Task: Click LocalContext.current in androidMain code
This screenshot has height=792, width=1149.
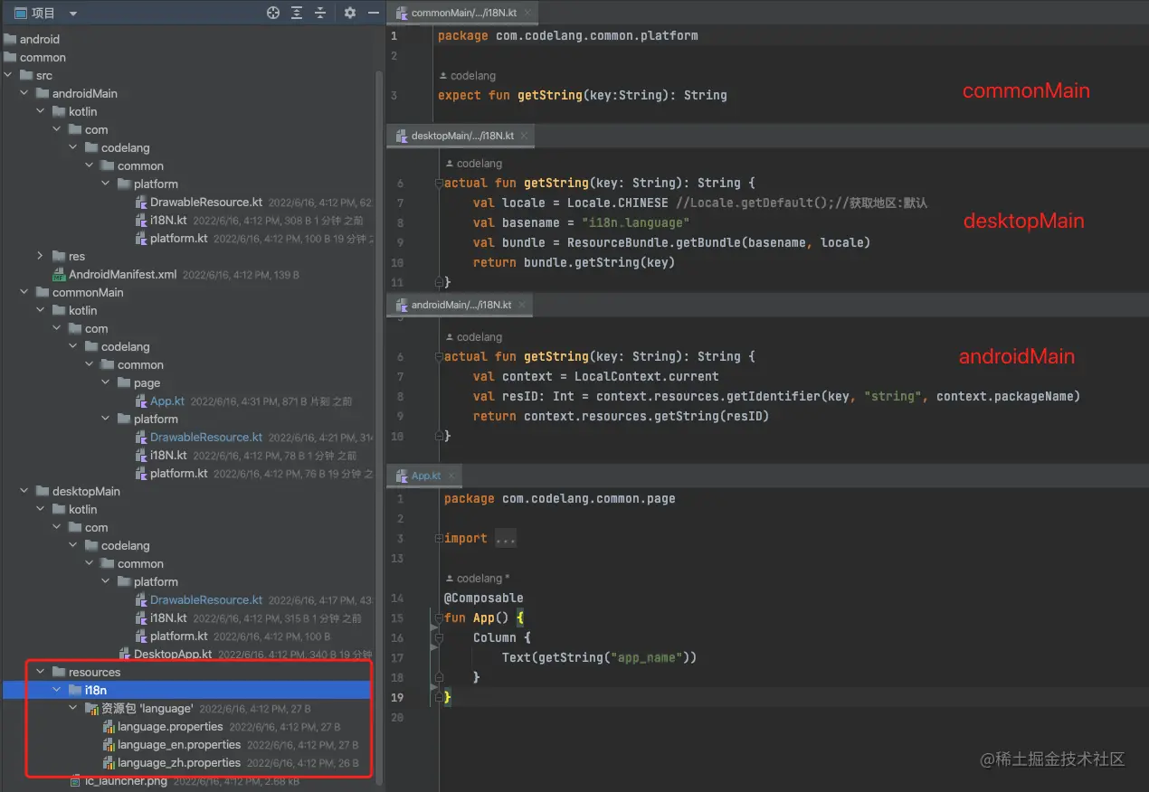Action: [647, 376]
